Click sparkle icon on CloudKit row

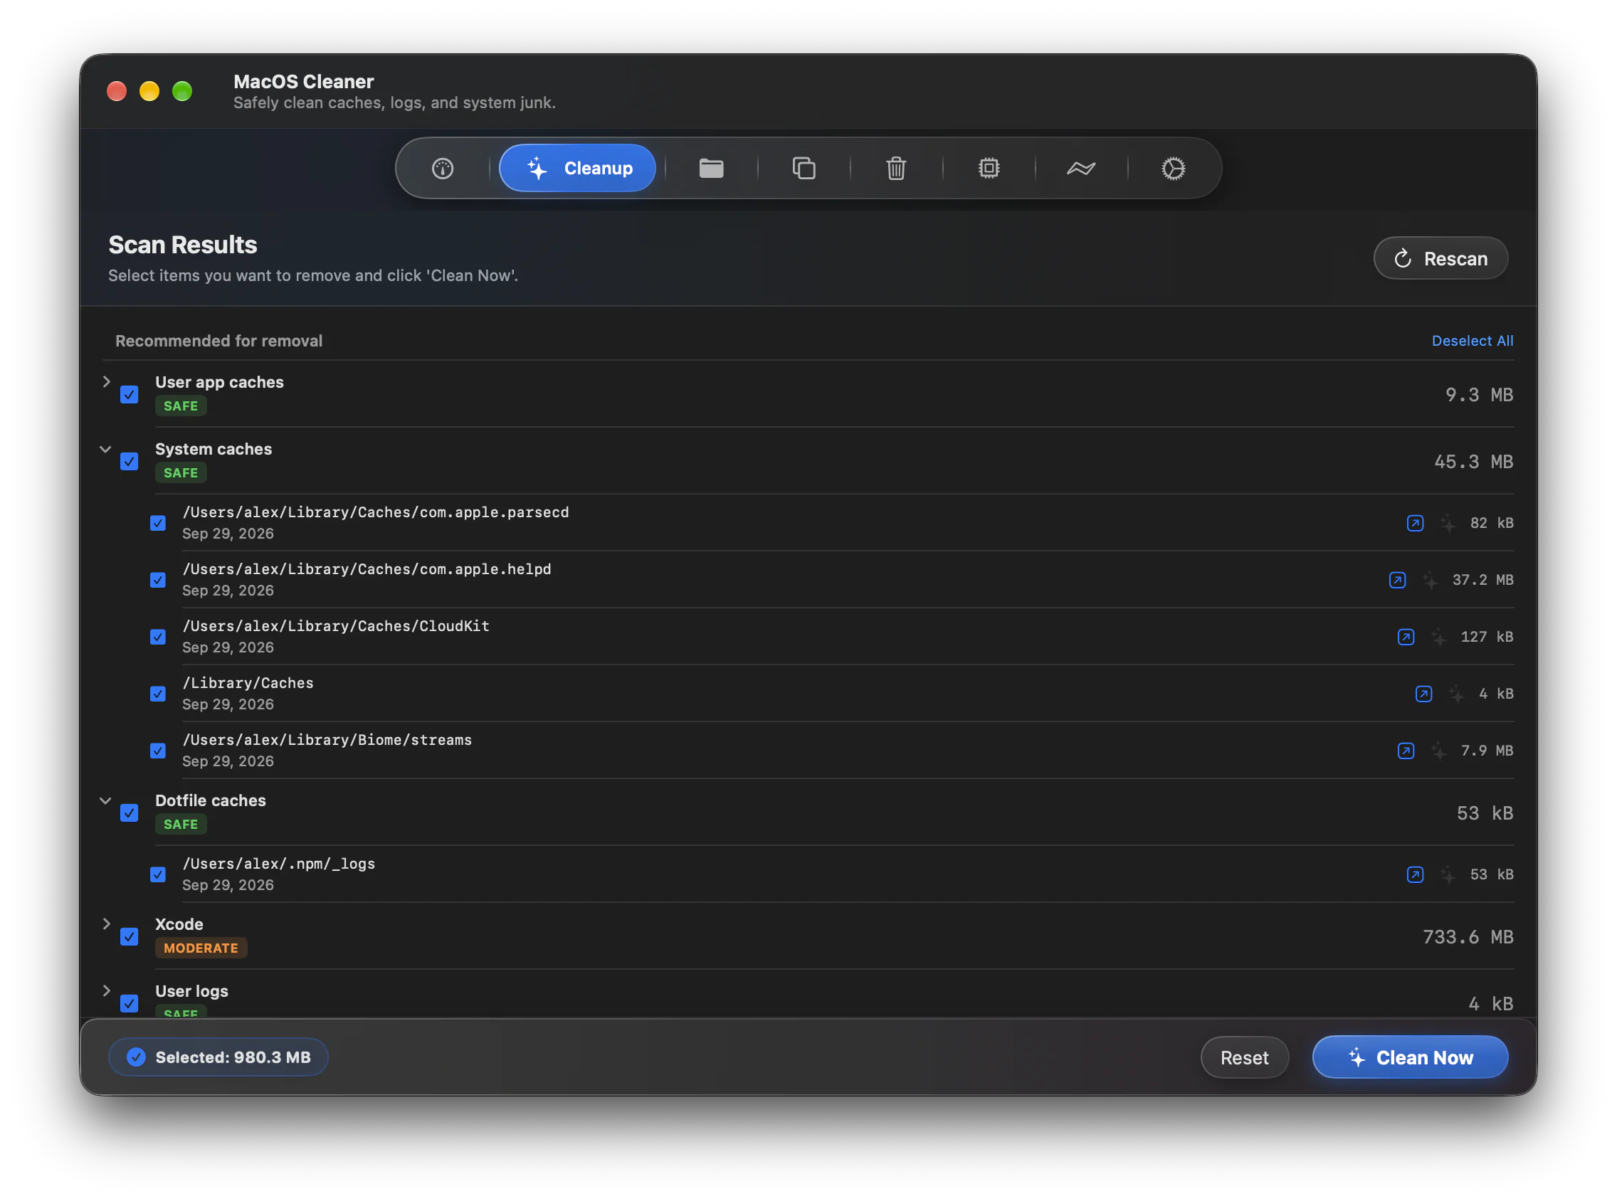(x=1439, y=637)
